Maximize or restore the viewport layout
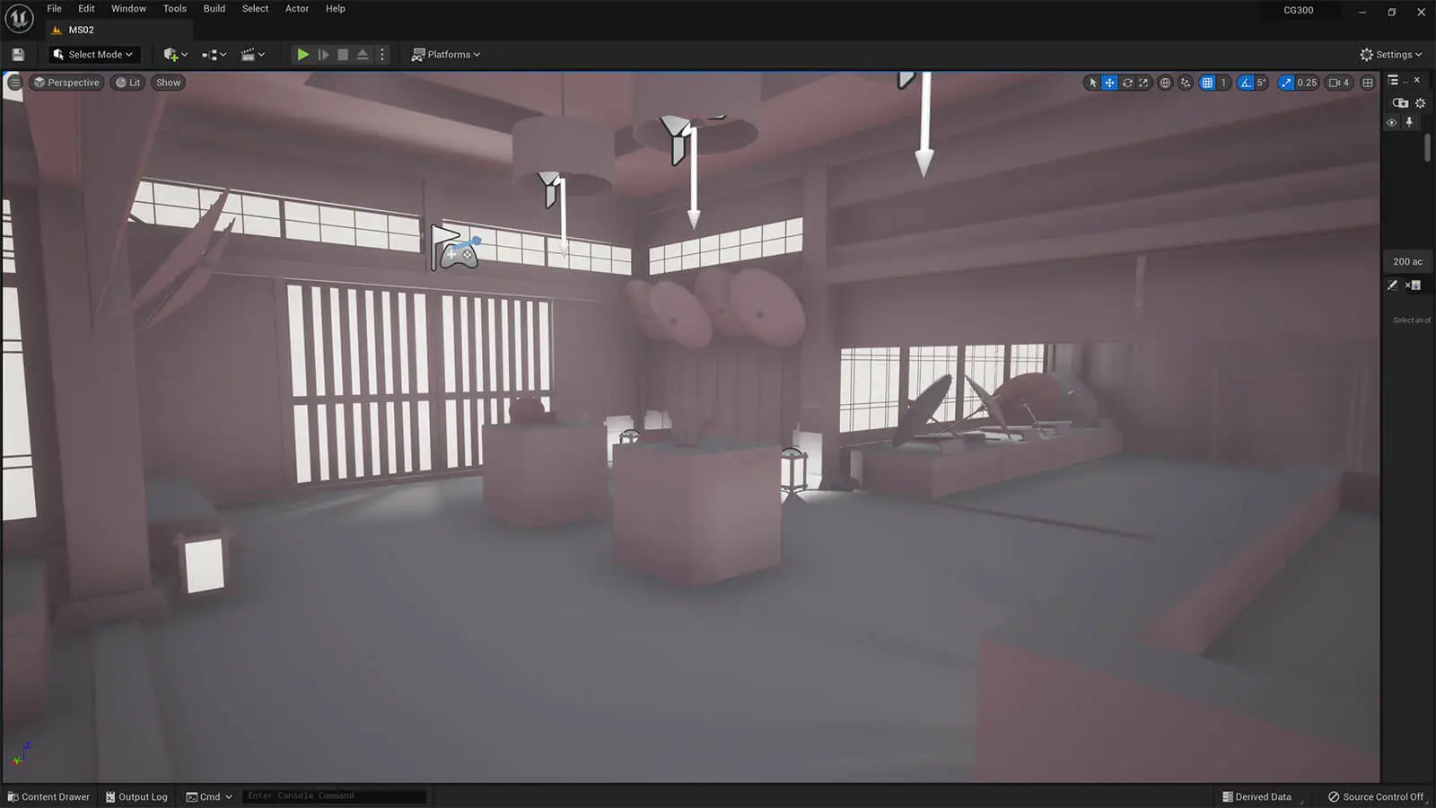The image size is (1436, 808). [1368, 83]
